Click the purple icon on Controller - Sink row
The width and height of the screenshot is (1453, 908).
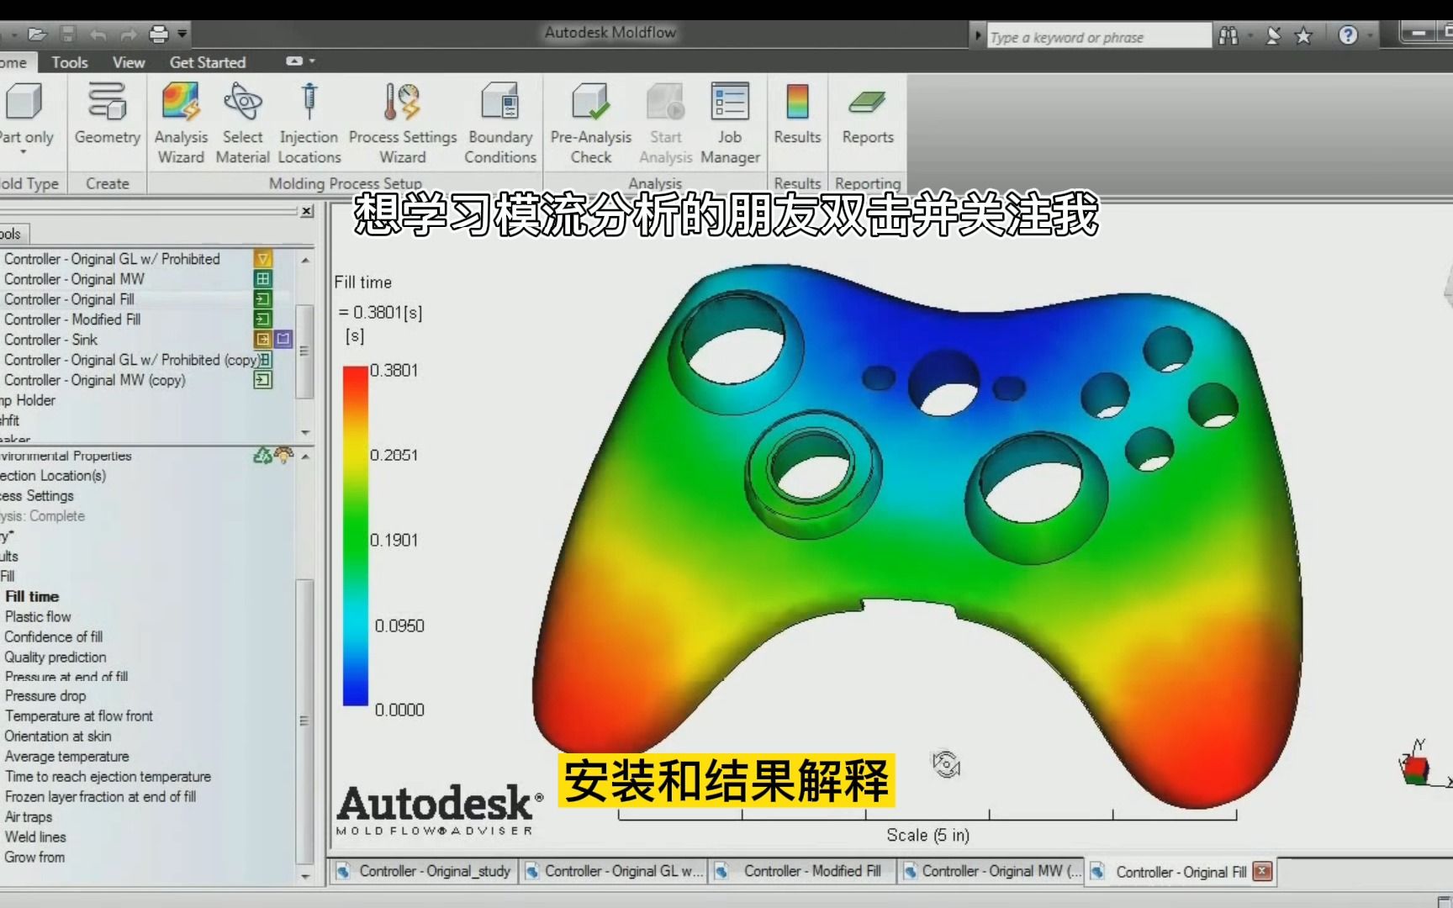283,340
